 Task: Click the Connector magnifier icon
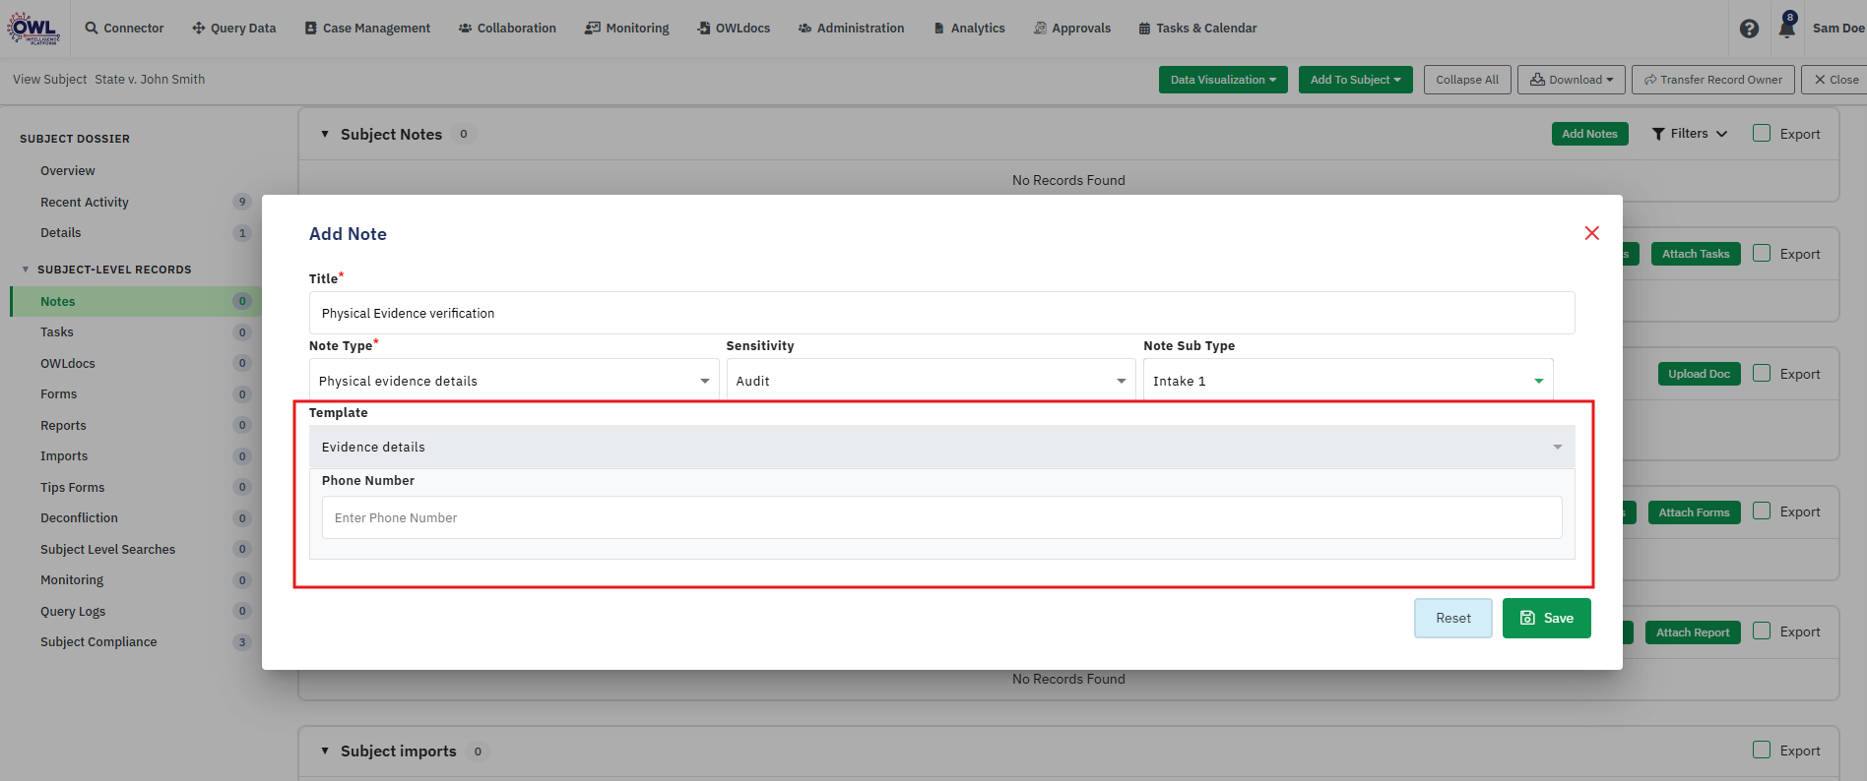(92, 28)
